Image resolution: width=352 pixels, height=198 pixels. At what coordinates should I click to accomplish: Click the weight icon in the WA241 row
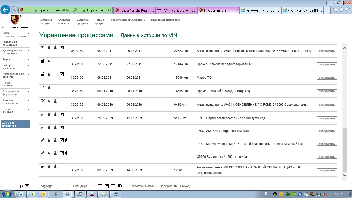(x=55, y=101)
